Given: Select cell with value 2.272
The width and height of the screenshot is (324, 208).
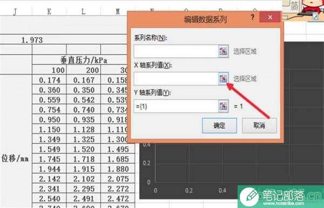Looking at the screenshot, I should (x=118, y=189).
